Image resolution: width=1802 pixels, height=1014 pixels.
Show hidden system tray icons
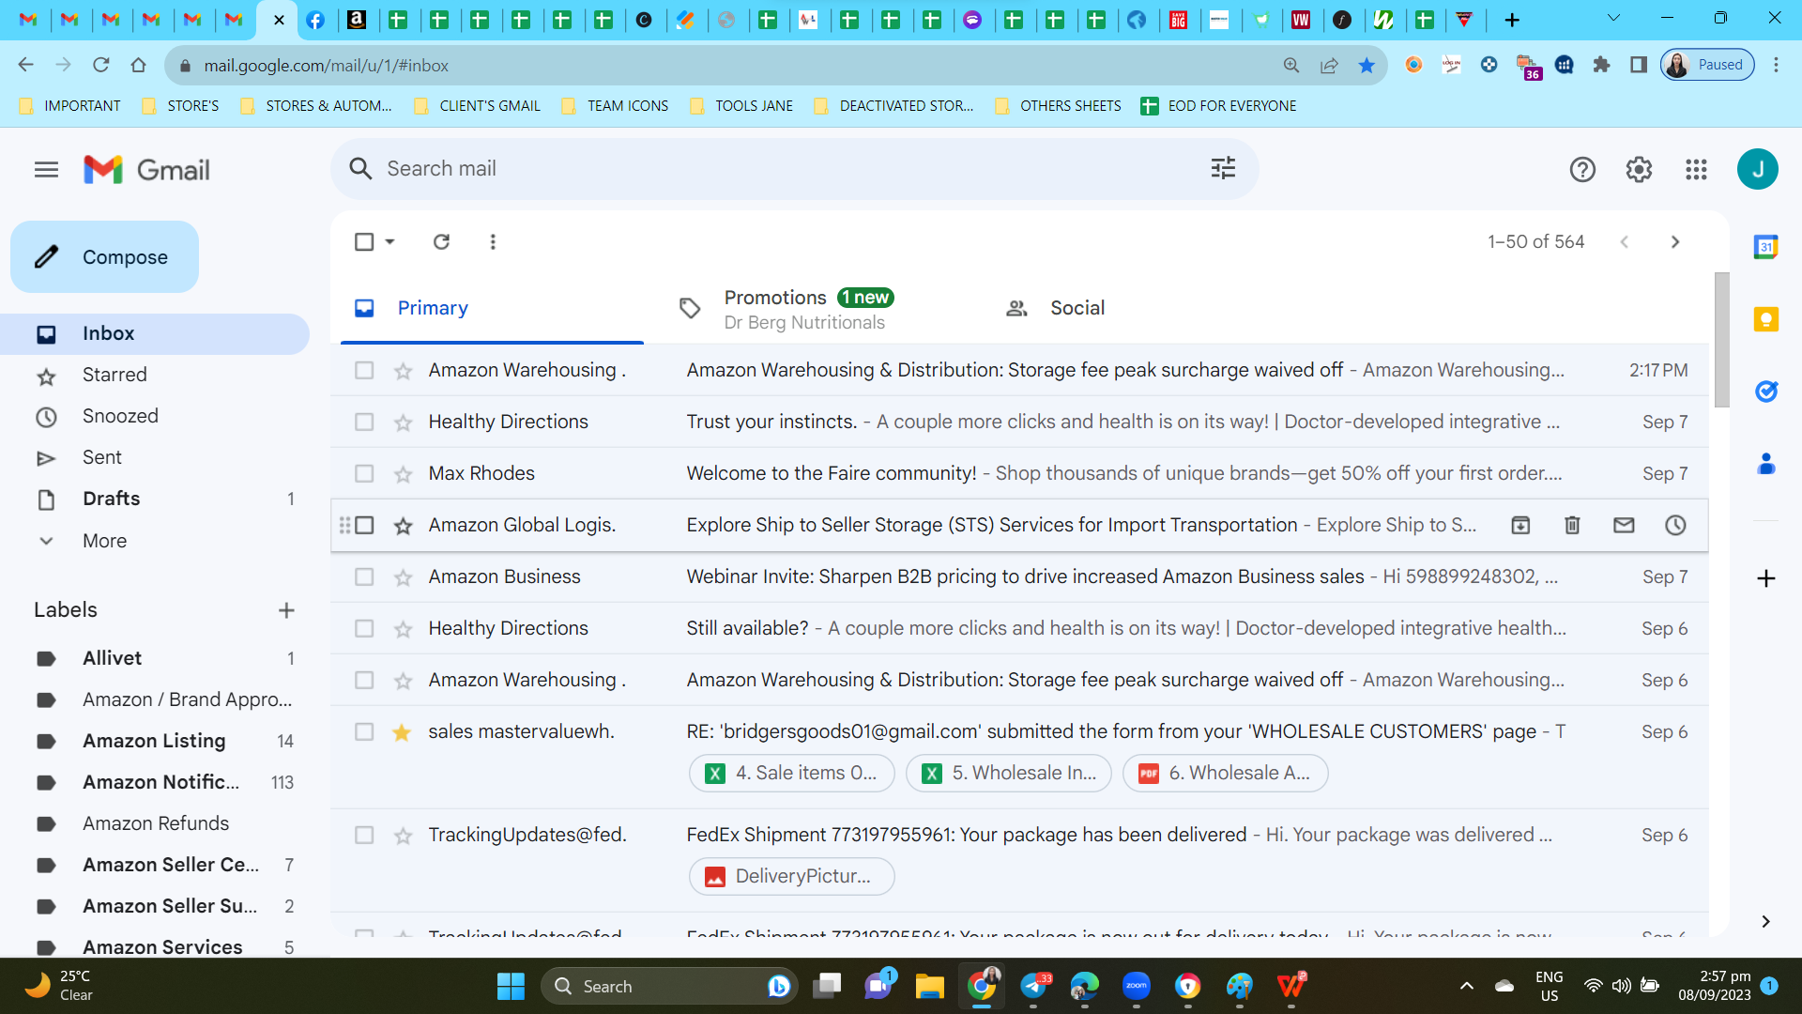pyautogui.click(x=1466, y=986)
